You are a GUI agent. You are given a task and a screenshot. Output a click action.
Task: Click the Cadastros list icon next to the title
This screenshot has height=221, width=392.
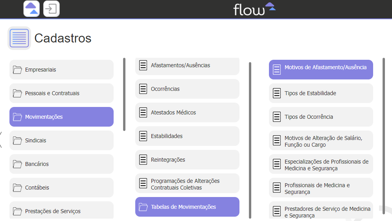(x=19, y=38)
